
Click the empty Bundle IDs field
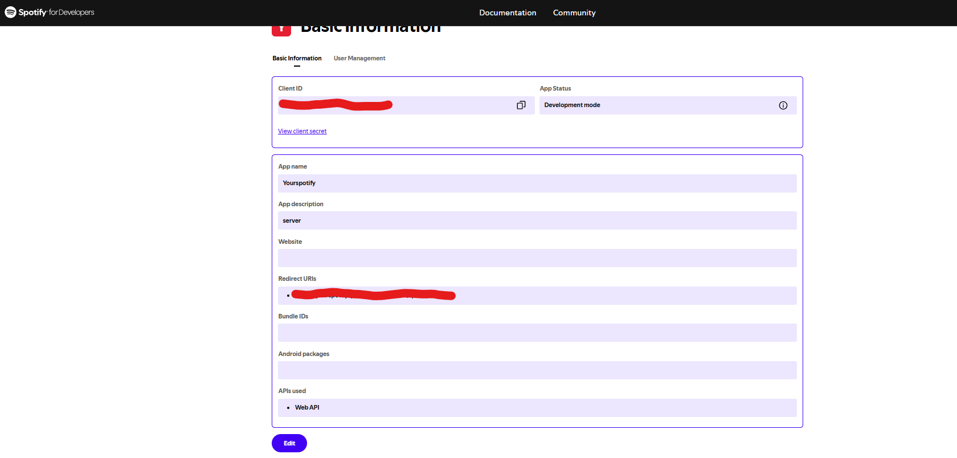point(537,333)
